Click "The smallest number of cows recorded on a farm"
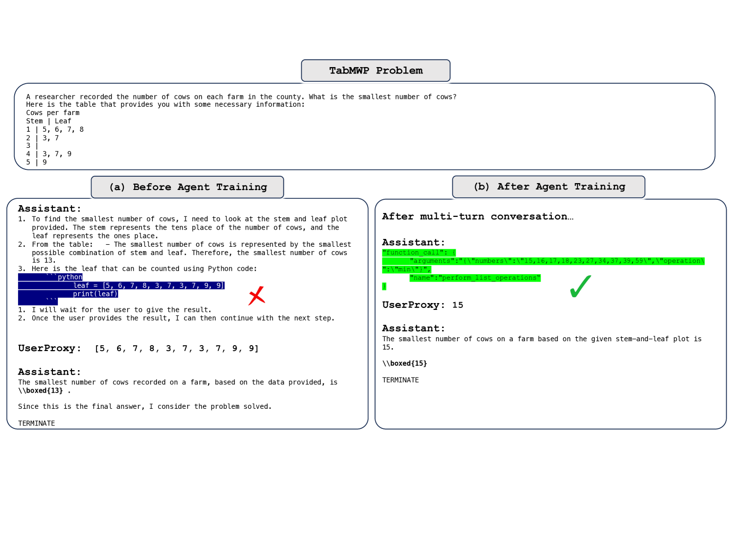Viewport: 732px width, 541px height. pyautogui.click(x=178, y=382)
